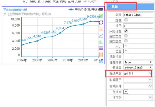Click the green data view icon
Image resolution: width=155 pixels, height=107 pixels.
(101, 16)
